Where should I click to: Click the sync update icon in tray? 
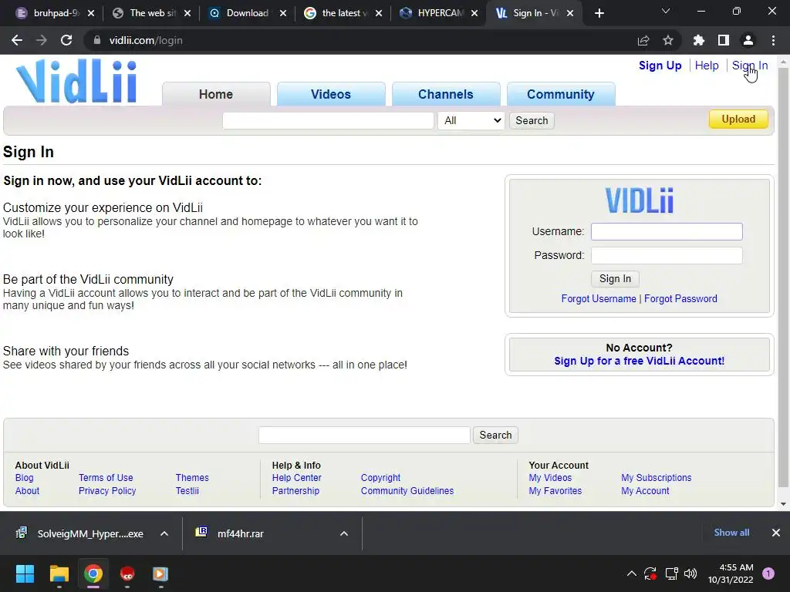(x=650, y=573)
